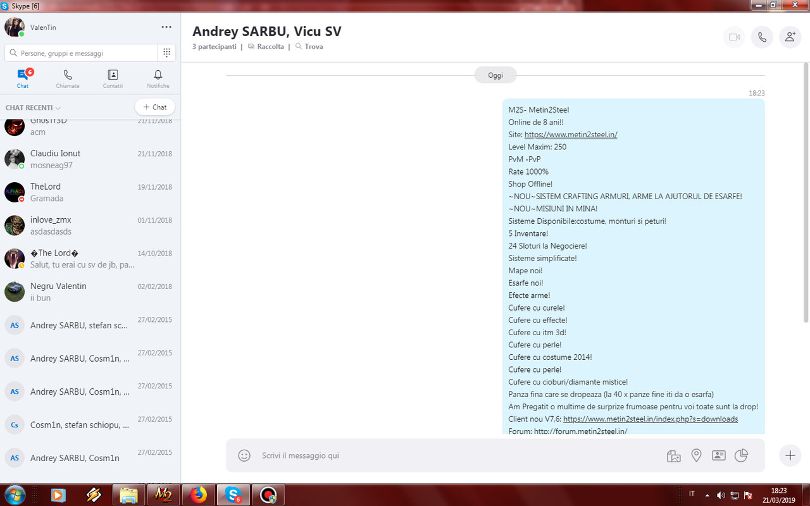This screenshot has width=810, height=506.
Task: Click the Oggi date separator
Action: point(495,75)
